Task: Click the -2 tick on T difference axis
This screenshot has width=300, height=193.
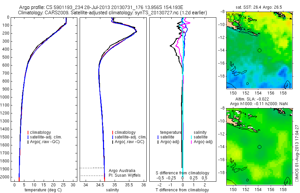Action: [159, 185]
